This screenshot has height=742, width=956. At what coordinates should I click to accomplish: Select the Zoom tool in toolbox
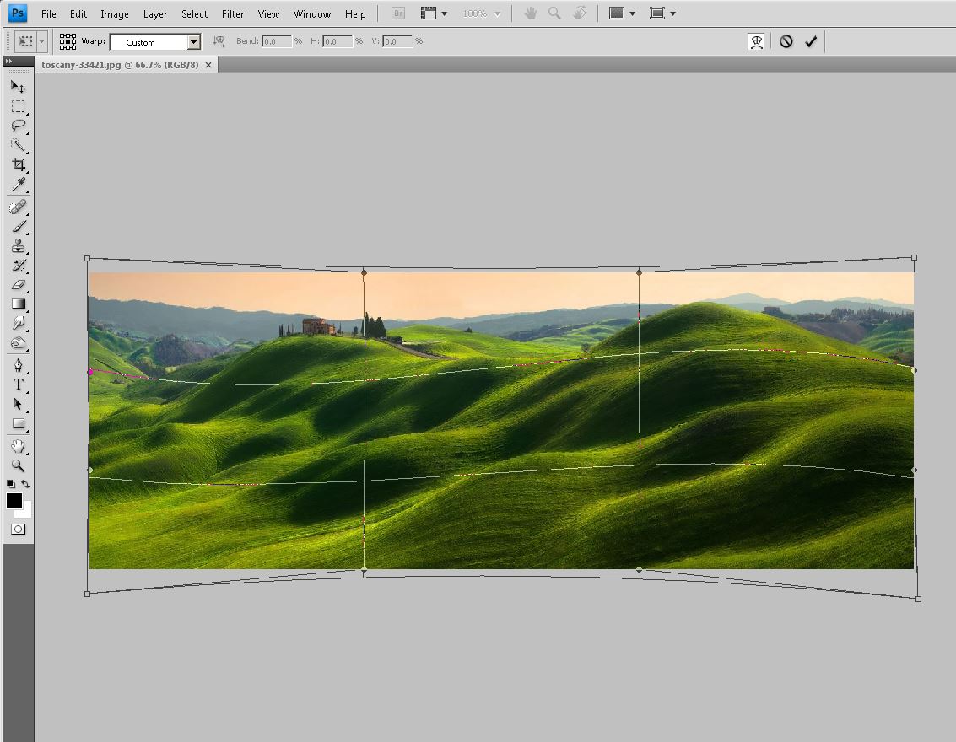18,465
